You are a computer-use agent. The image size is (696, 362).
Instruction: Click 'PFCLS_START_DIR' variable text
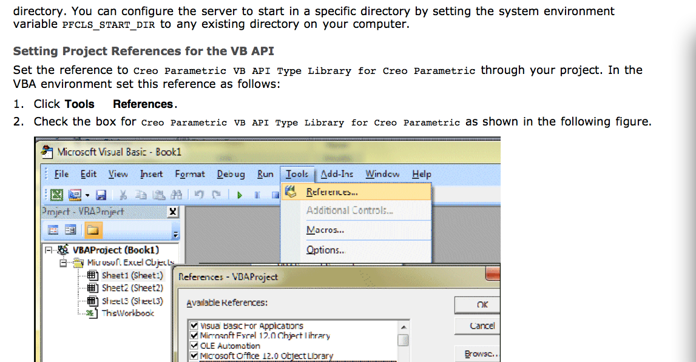tap(108, 25)
